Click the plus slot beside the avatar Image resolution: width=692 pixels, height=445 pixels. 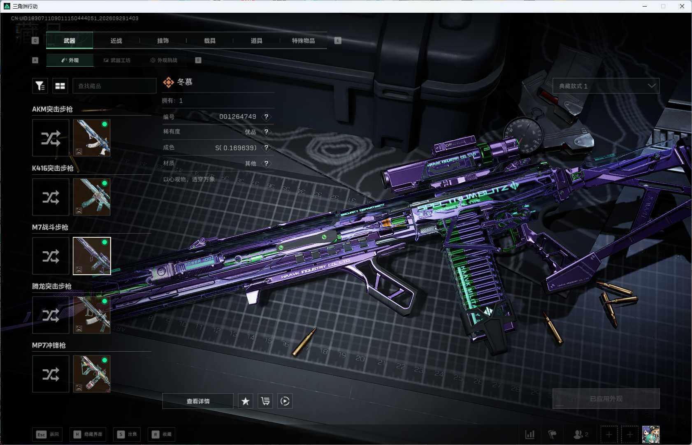(x=630, y=434)
